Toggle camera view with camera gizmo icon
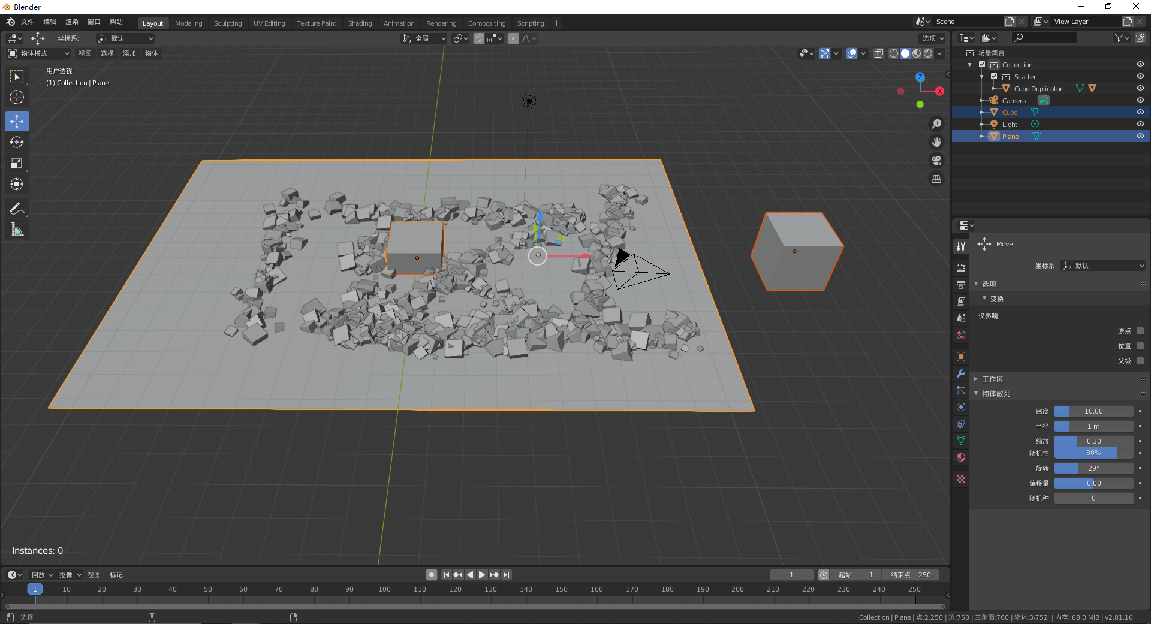 pyautogui.click(x=936, y=161)
